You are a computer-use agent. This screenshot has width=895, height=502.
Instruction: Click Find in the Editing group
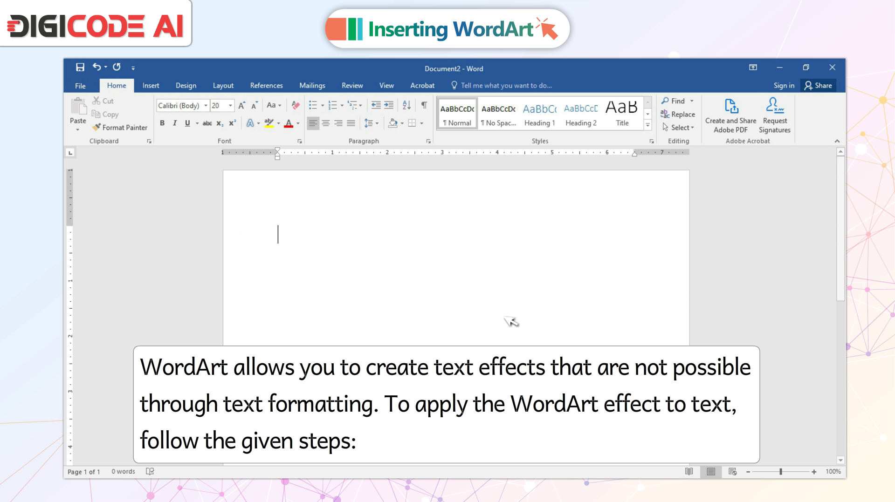tap(673, 101)
